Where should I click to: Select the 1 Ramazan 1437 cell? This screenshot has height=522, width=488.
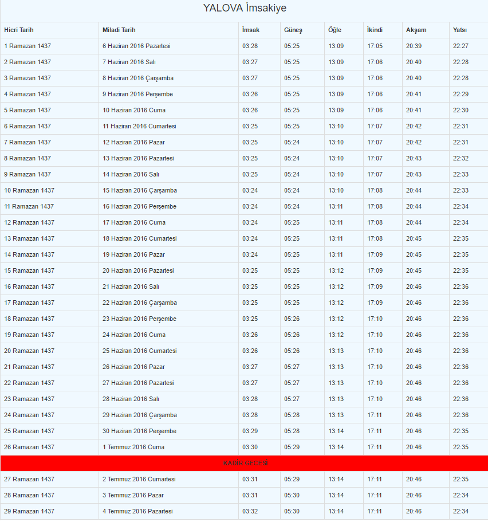[27, 46]
